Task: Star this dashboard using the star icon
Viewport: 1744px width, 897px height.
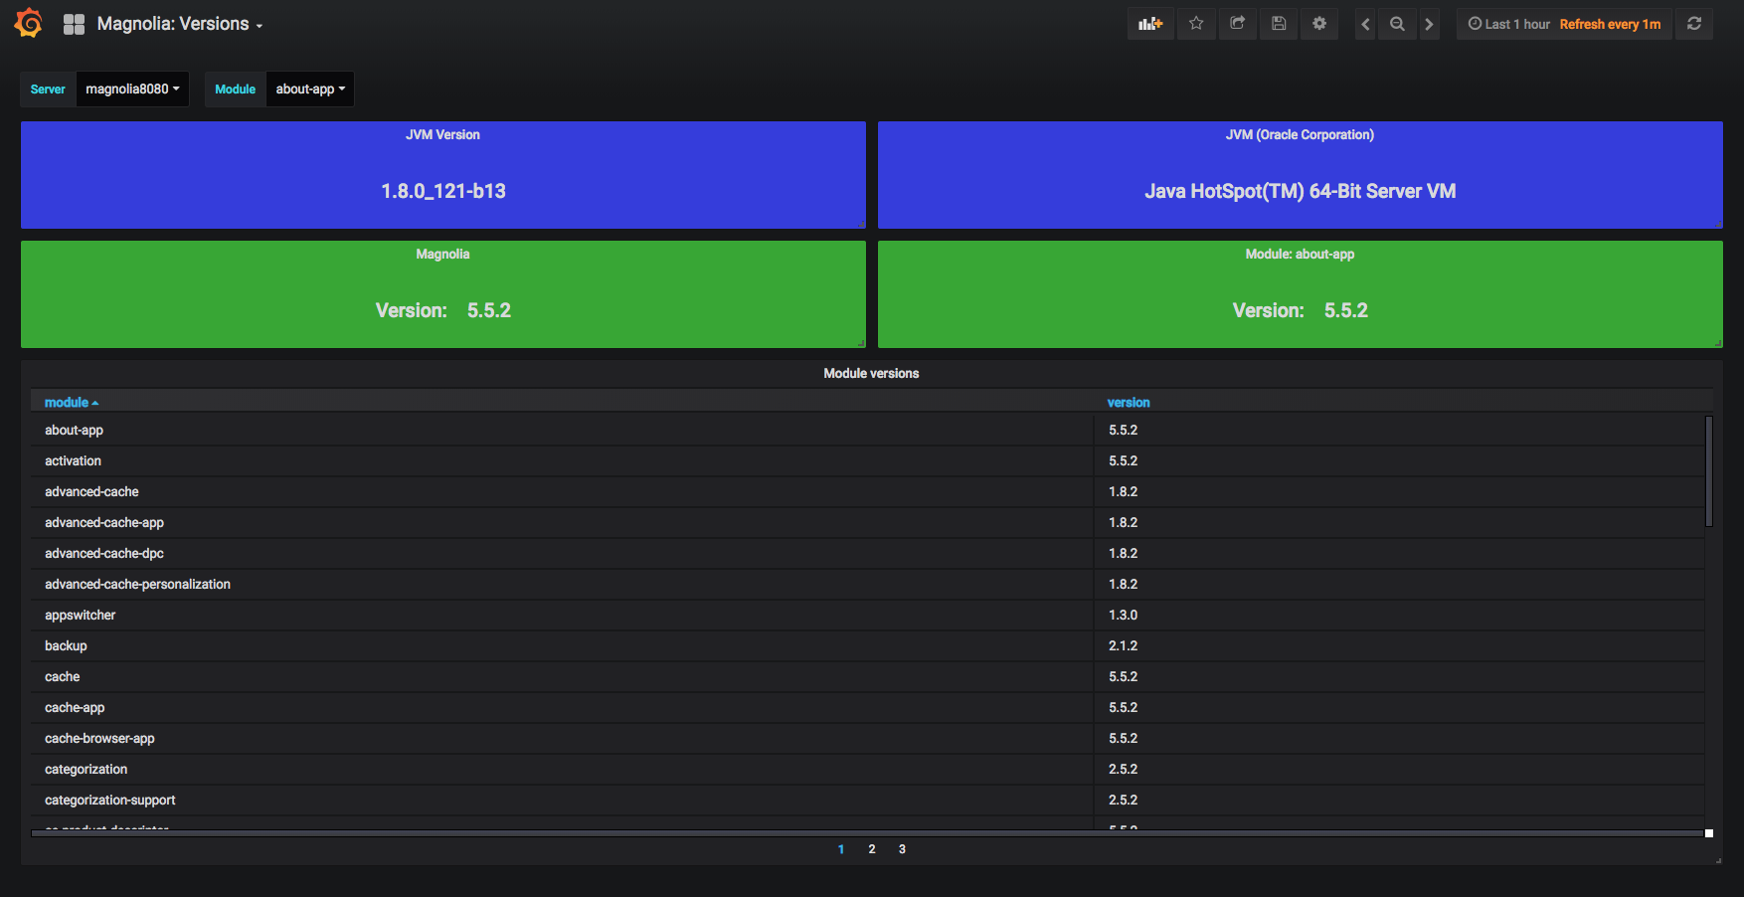Action: 1196,23
